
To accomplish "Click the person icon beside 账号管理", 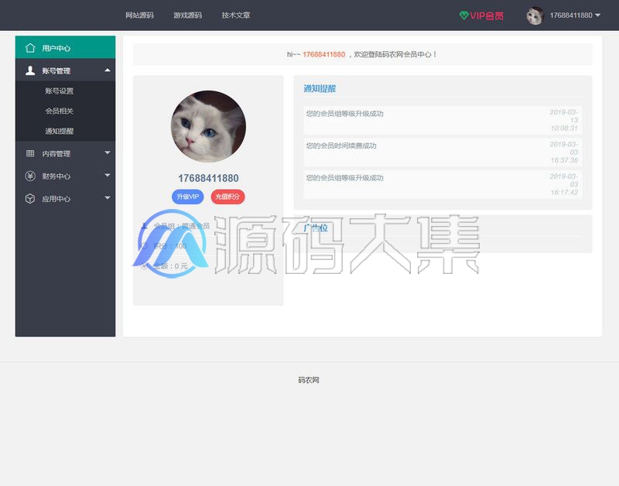I will tap(30, 70).
